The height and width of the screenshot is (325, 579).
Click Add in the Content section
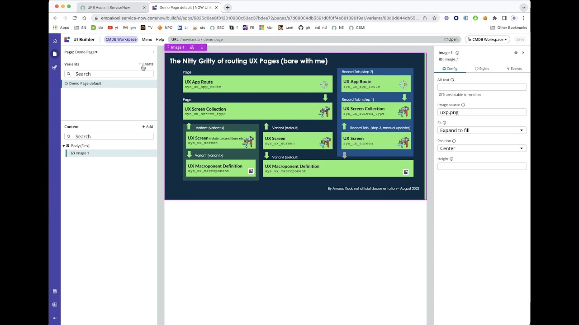click(147, 127)
